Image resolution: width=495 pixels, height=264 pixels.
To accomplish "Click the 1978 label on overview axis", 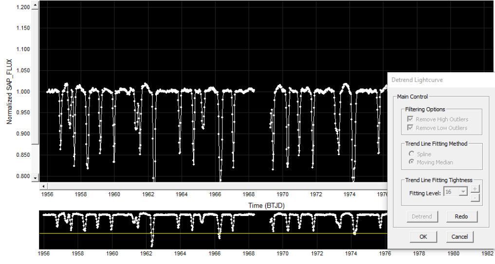I will pyautogui.click(x=419, y=253).
